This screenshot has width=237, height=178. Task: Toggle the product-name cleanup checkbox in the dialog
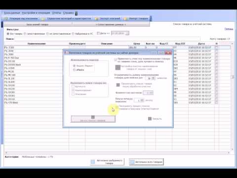click(116, 60)
